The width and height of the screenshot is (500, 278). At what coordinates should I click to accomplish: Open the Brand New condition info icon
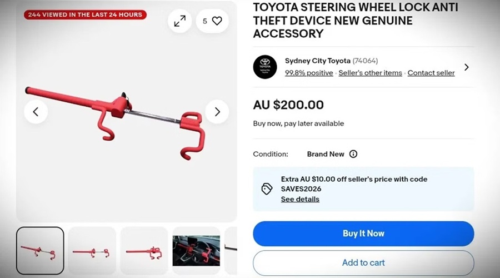353,154
